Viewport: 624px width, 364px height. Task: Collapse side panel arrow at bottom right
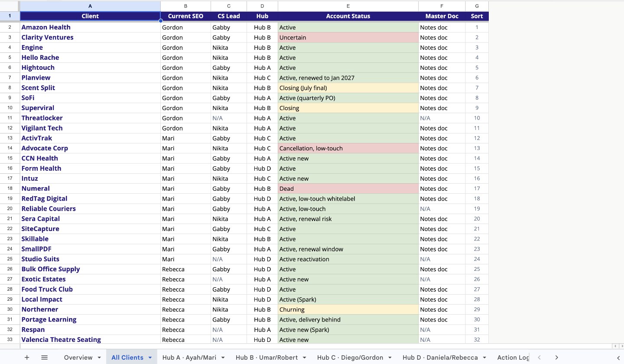point(618,357)
